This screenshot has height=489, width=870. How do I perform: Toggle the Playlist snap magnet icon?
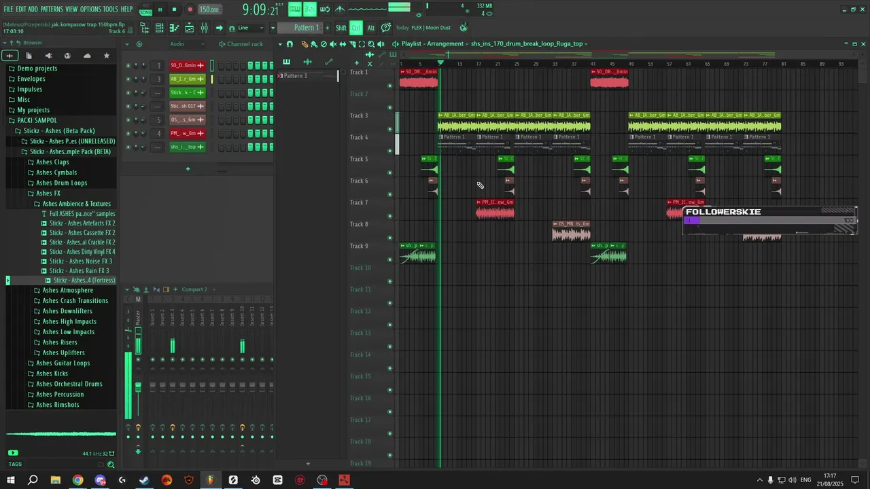[290, 44]
